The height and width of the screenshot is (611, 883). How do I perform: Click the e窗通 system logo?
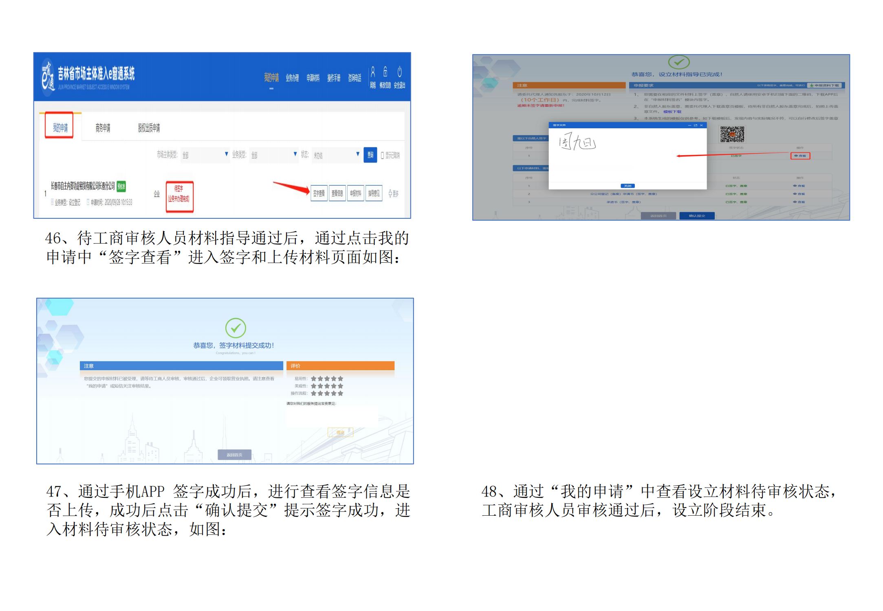(x=48, y=77)
